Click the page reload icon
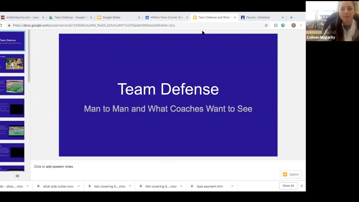Image resolution: width=359 pixels, height=202 pixels. (1, 25)
